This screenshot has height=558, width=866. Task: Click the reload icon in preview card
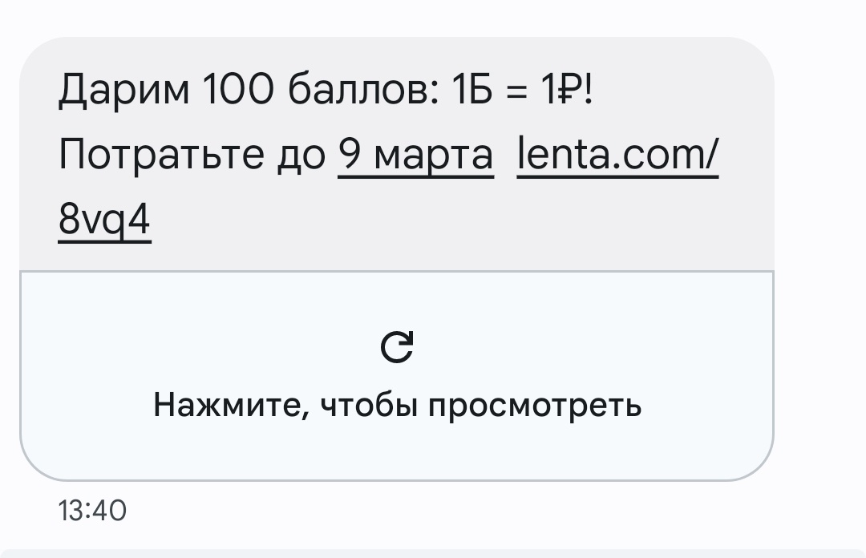397,347
